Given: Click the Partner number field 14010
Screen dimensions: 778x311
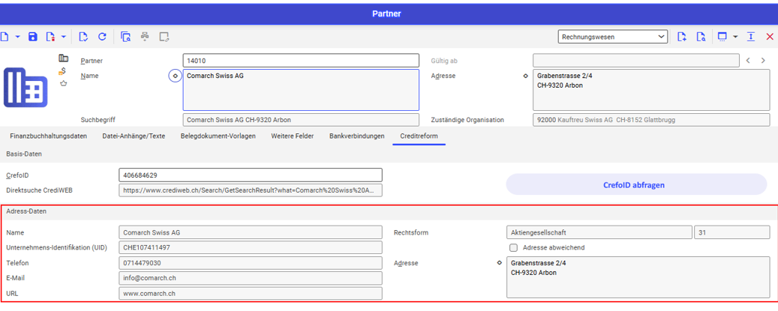Looking at the screenshot, I should (300, 61).
